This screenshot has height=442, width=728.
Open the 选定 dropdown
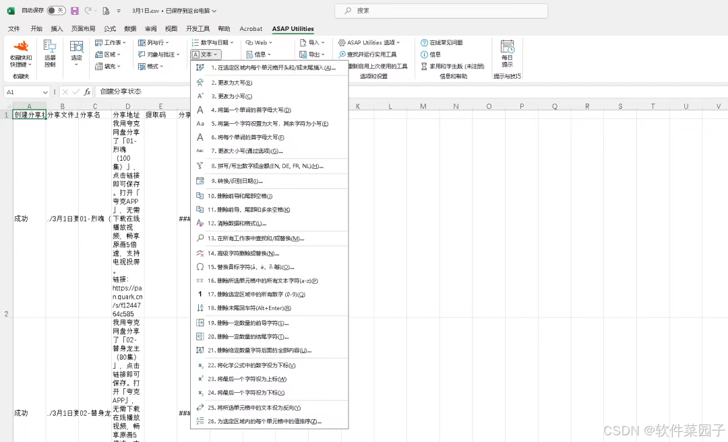[76, 54]
